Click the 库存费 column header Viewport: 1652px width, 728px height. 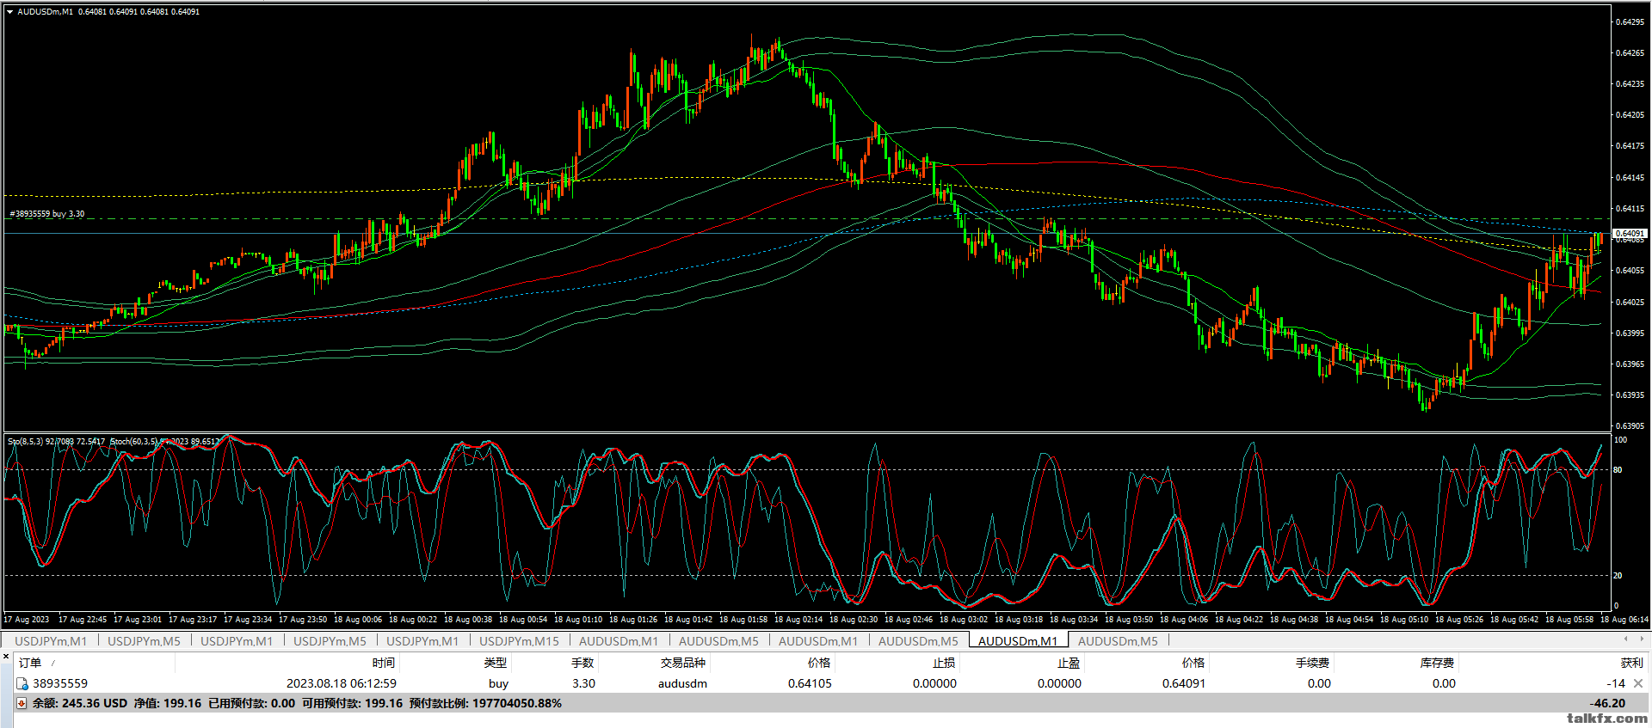[1438, 663]
